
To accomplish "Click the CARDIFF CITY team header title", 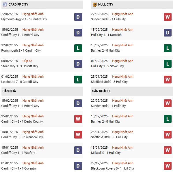I will [x=18, y=4].
